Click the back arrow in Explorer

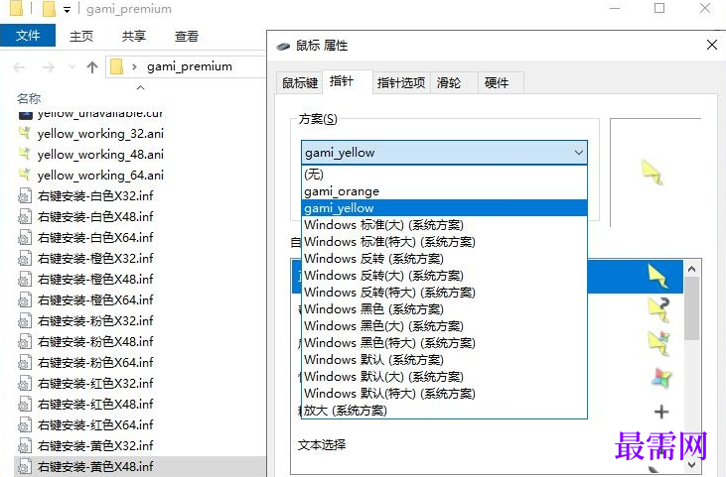click(x=19, y=67)
